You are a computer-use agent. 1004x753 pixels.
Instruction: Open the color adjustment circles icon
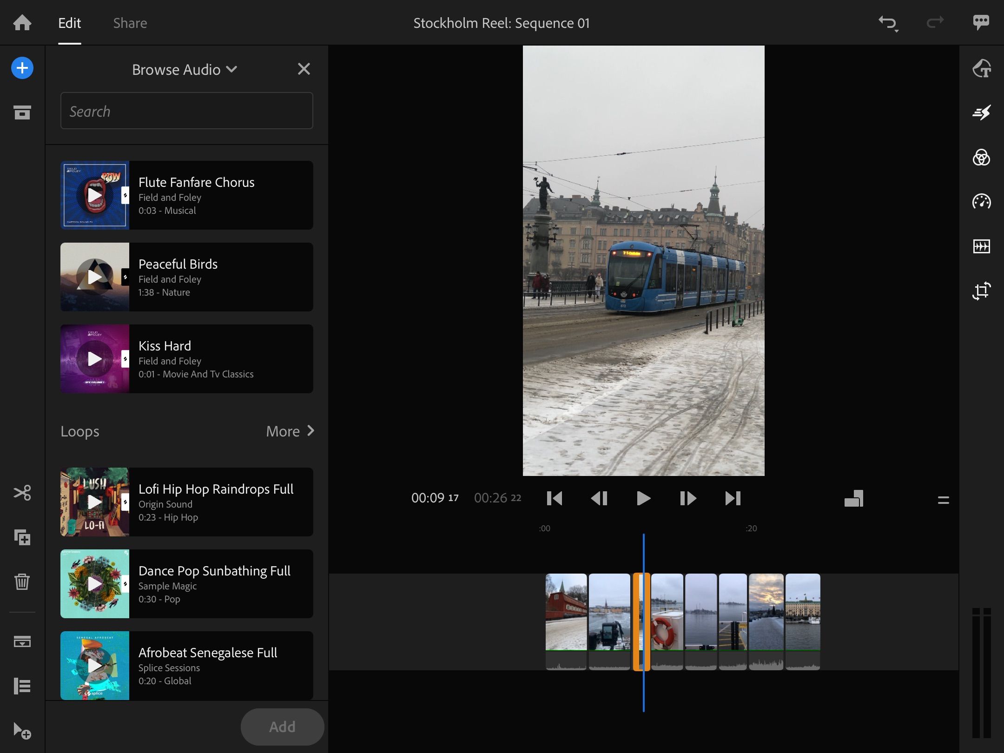coord(981,158)
